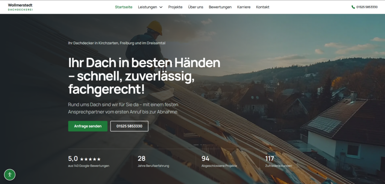Image resolution: width=385 pixels, height=184 pixels.
Task: Click the '5,0' rating value
Action: pyautogui.click(x=73, y=159)
